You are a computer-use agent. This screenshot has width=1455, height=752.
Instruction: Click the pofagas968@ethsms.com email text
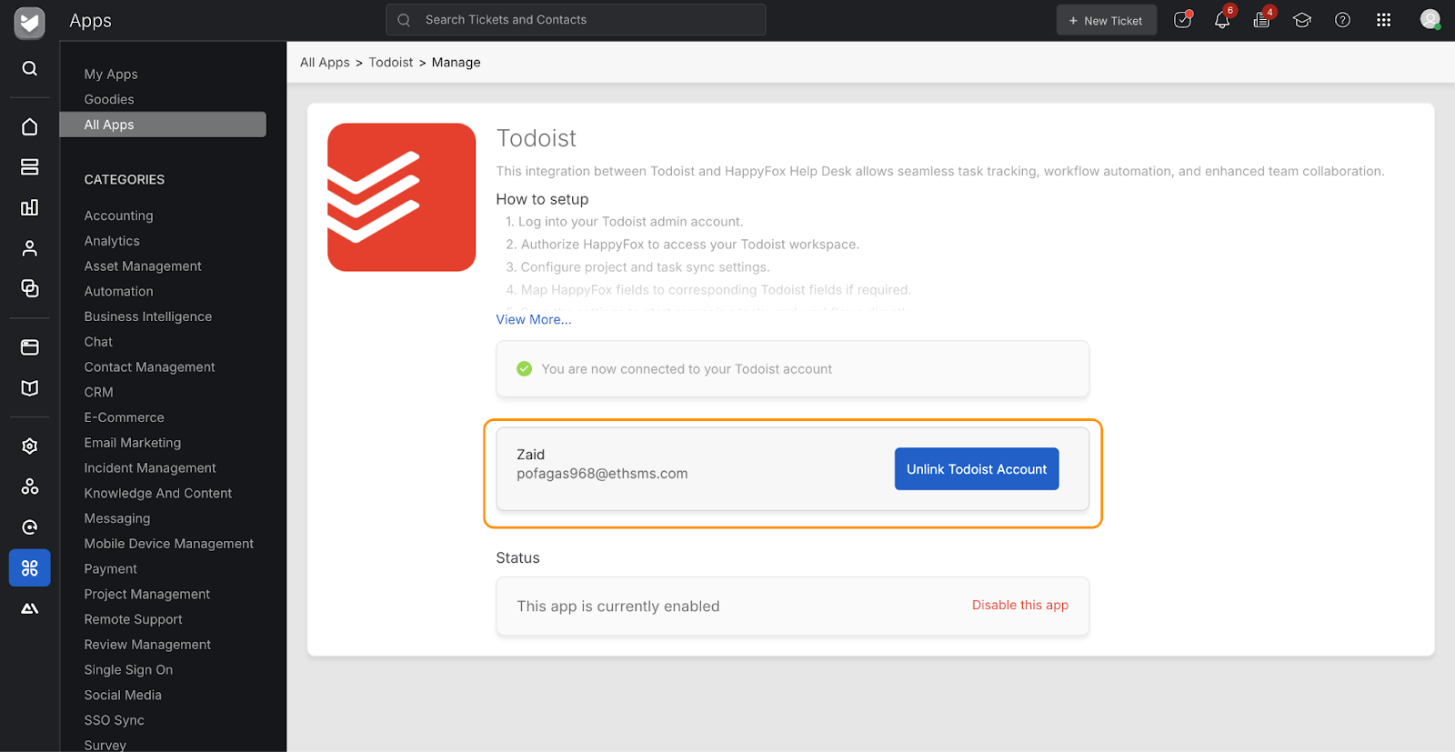602,474
